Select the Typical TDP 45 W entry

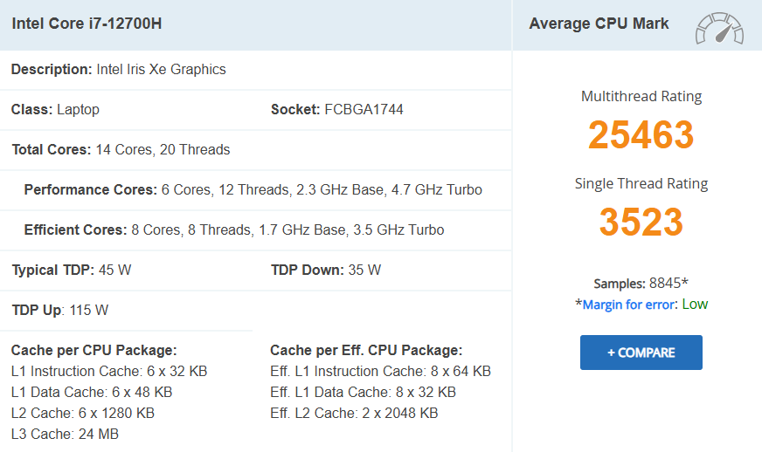[71, 270]
